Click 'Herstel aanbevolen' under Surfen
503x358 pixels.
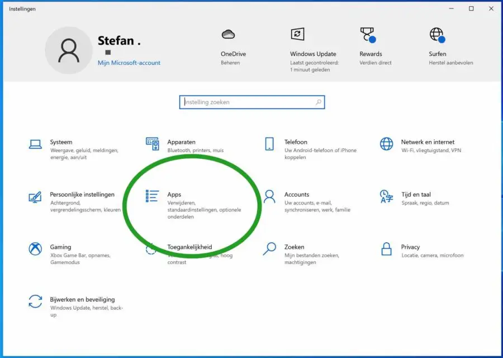coord(451,63)
